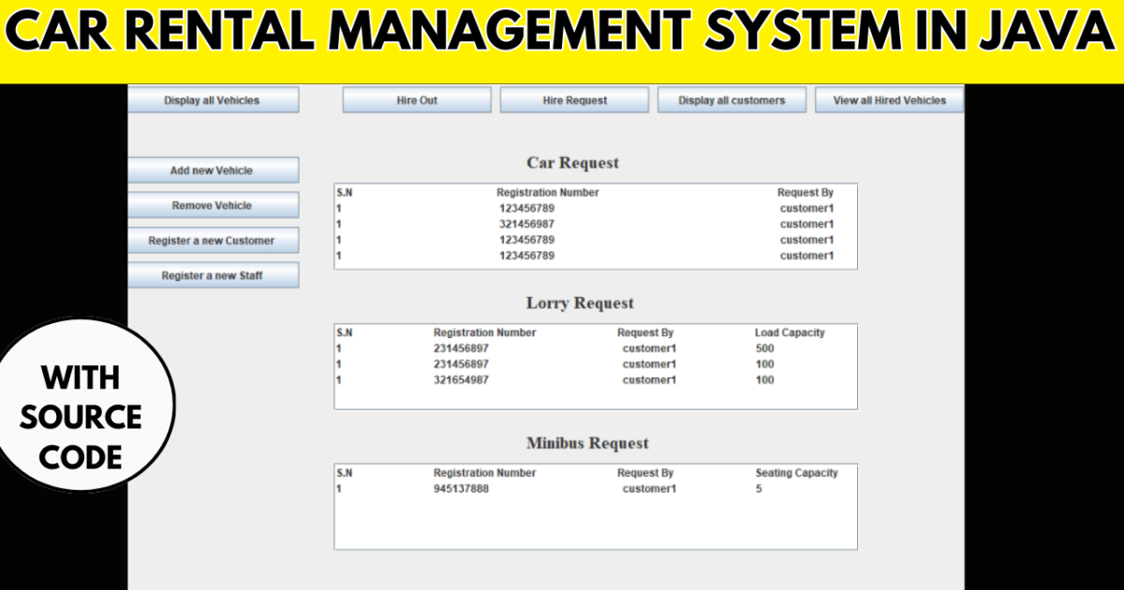Click the Load Capacity column header

click(789, 332)
